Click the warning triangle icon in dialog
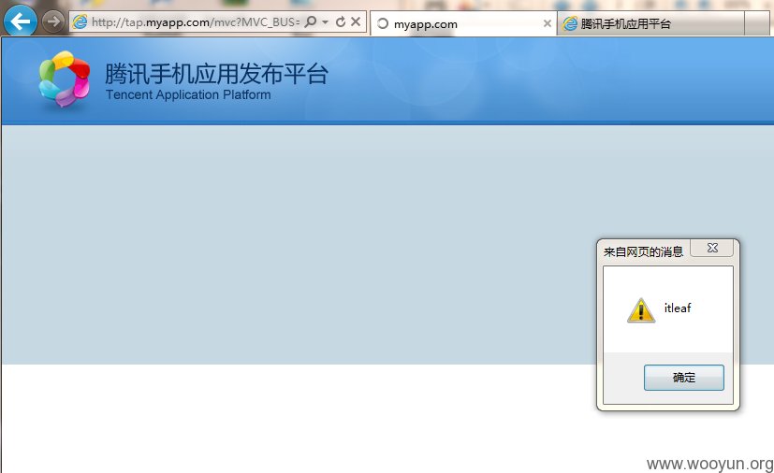This screenshot has width=774, height=473. point(641,310)
